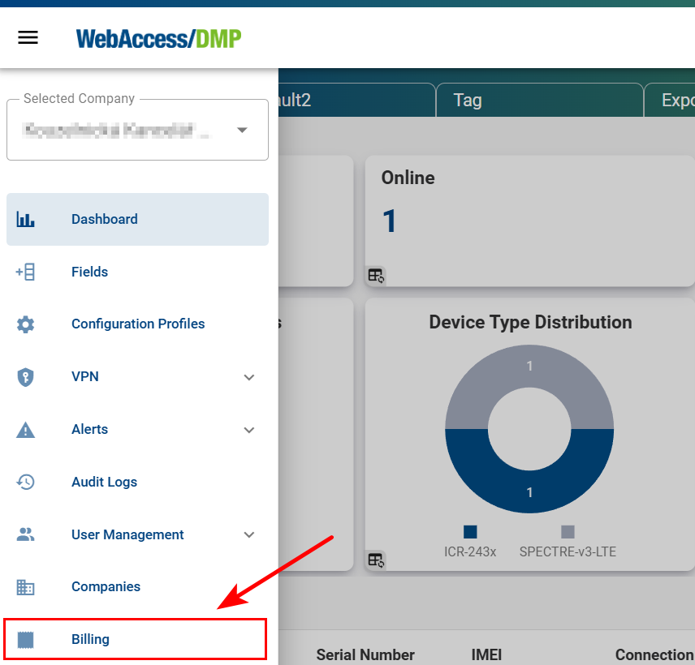
Task: Click the Configuration Profiles gear icon
Action: coord(25,324)
